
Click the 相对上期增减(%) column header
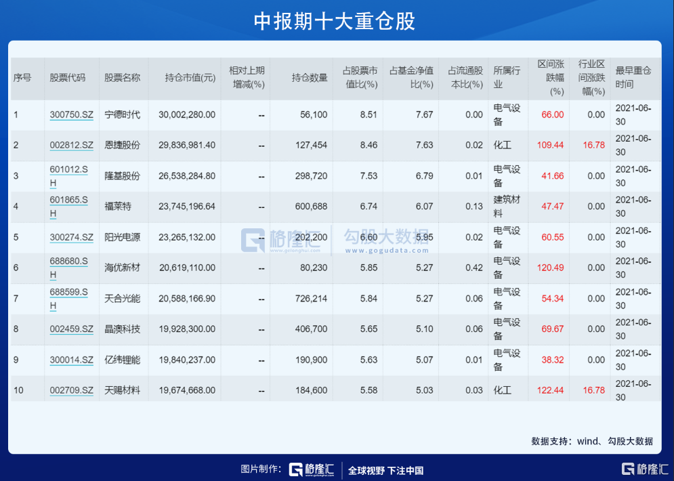click(247, 77)
